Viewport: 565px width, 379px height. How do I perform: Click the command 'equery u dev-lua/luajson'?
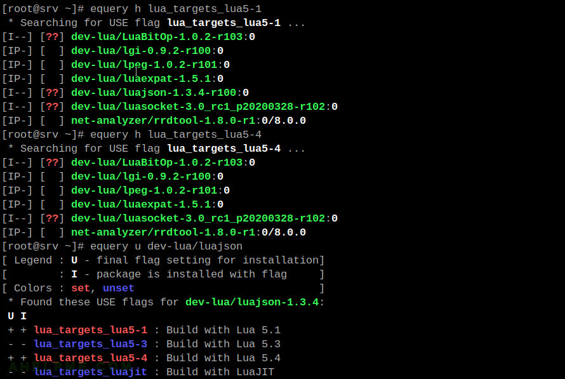coord(166,246)
